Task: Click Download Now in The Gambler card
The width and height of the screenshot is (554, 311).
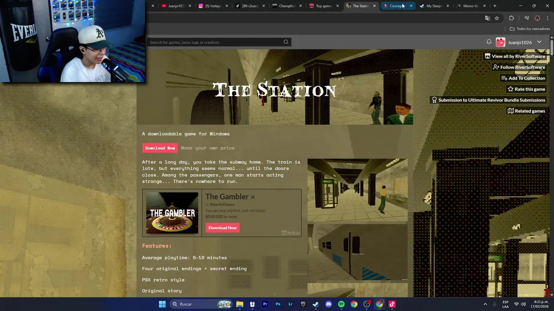Action: click(222, 228)
